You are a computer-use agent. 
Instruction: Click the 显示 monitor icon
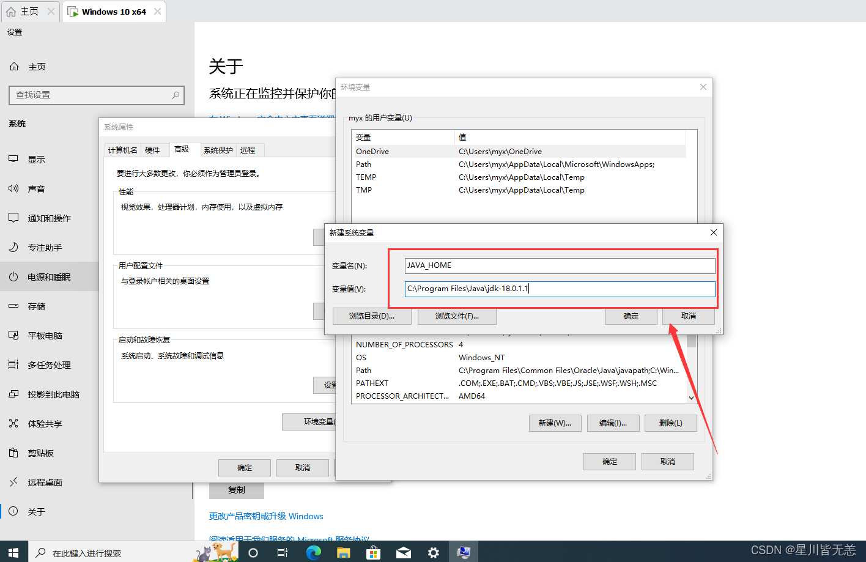click(13, 159)
